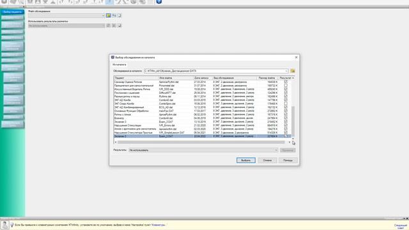This screenshot has height=230, width=409.
Task: Select the row with file Exam_2.DAT
Action: tap(203, 122)
